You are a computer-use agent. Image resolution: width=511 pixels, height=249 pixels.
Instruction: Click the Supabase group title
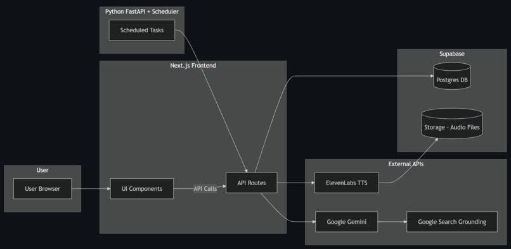click(451, 54)
